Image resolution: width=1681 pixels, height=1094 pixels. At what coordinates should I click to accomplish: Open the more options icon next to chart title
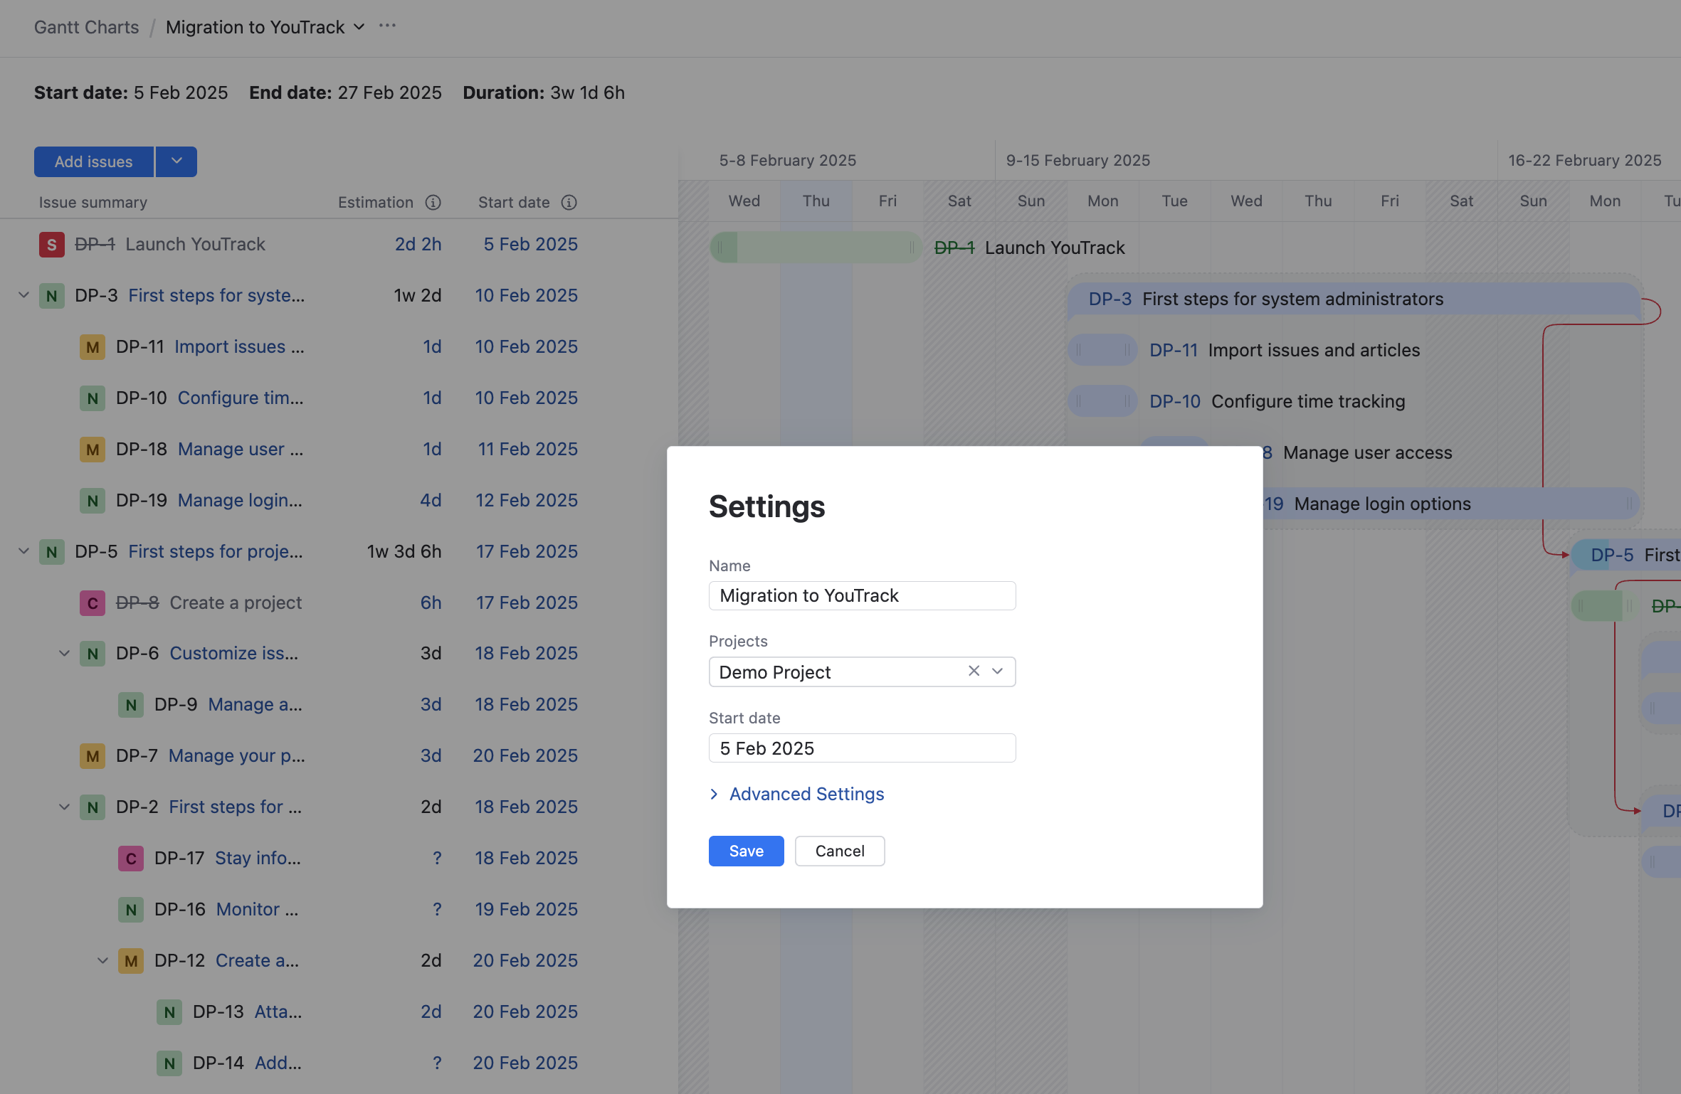(x=387, y=26)
